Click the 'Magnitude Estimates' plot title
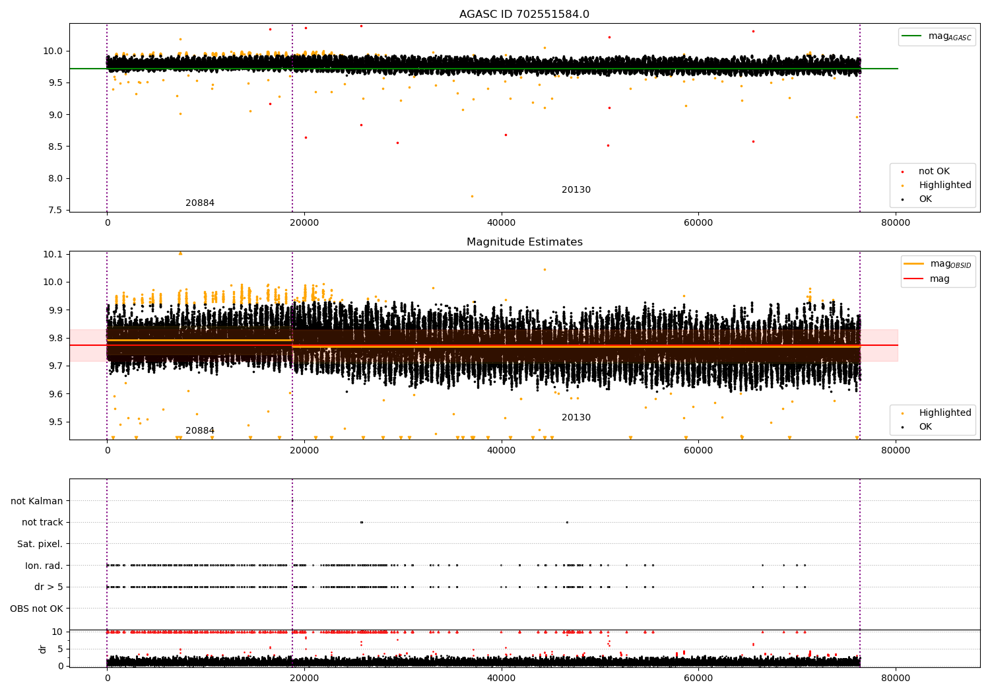This screenshot has height=693, width=990. pos(524,242)
